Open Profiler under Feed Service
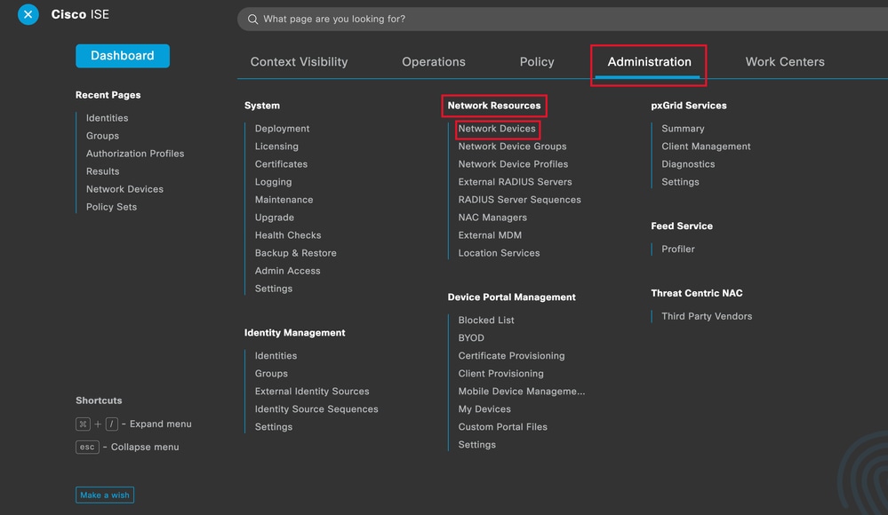Screen dimensions: 888x515 coord(678,249)
